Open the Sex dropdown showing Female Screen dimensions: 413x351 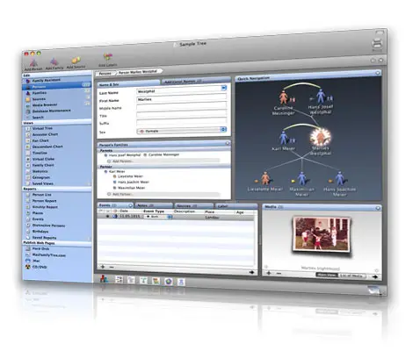[x=182, y=131]
